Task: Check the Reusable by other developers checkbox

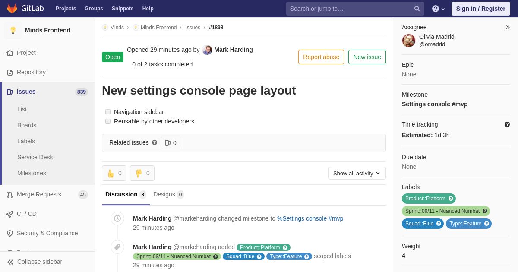Action: (108, 121)
